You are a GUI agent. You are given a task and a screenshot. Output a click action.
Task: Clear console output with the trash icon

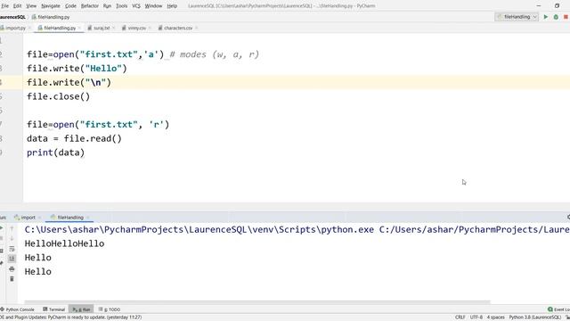(x=12, y=279)
